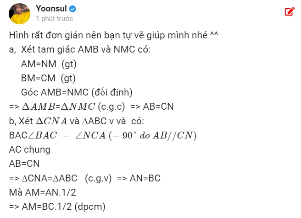Click the '=> AB=CN' conclusion in part a

point(152,106)
